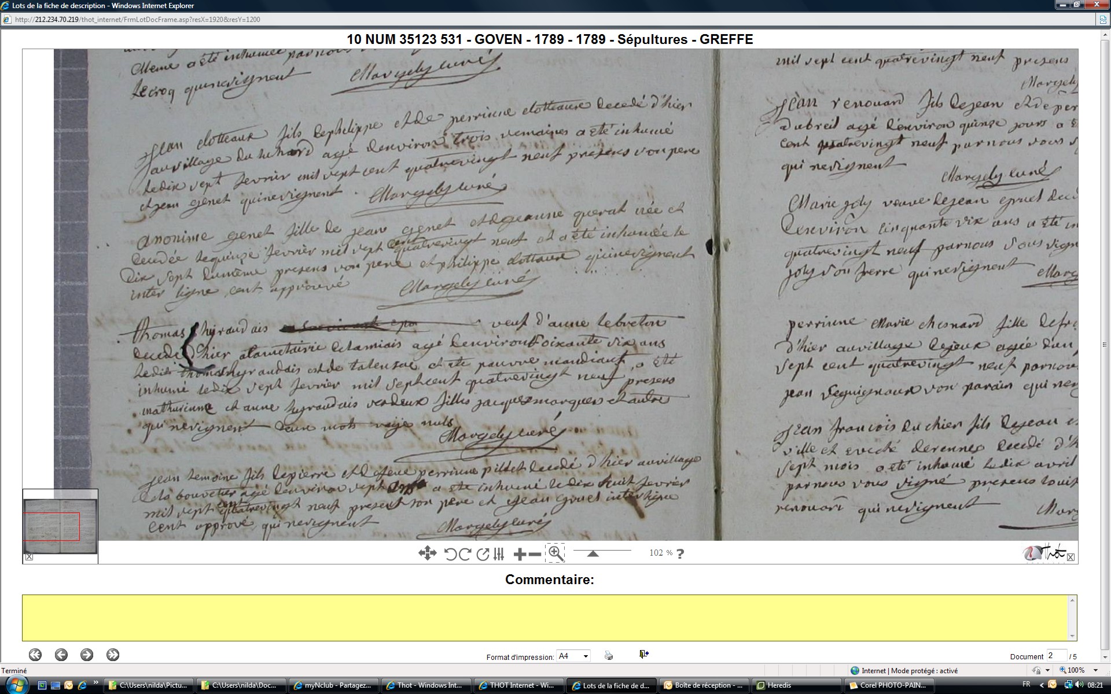Zoom out with the minus icon
This screenshot has width=1111, height=694.
click(535, 554)
